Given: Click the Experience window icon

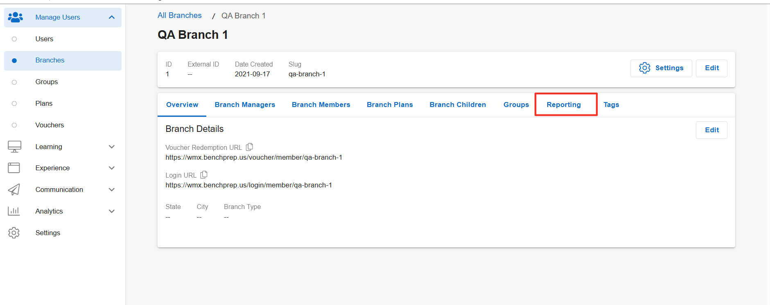Looking at the screenshot, I should (x=14, y=168).
